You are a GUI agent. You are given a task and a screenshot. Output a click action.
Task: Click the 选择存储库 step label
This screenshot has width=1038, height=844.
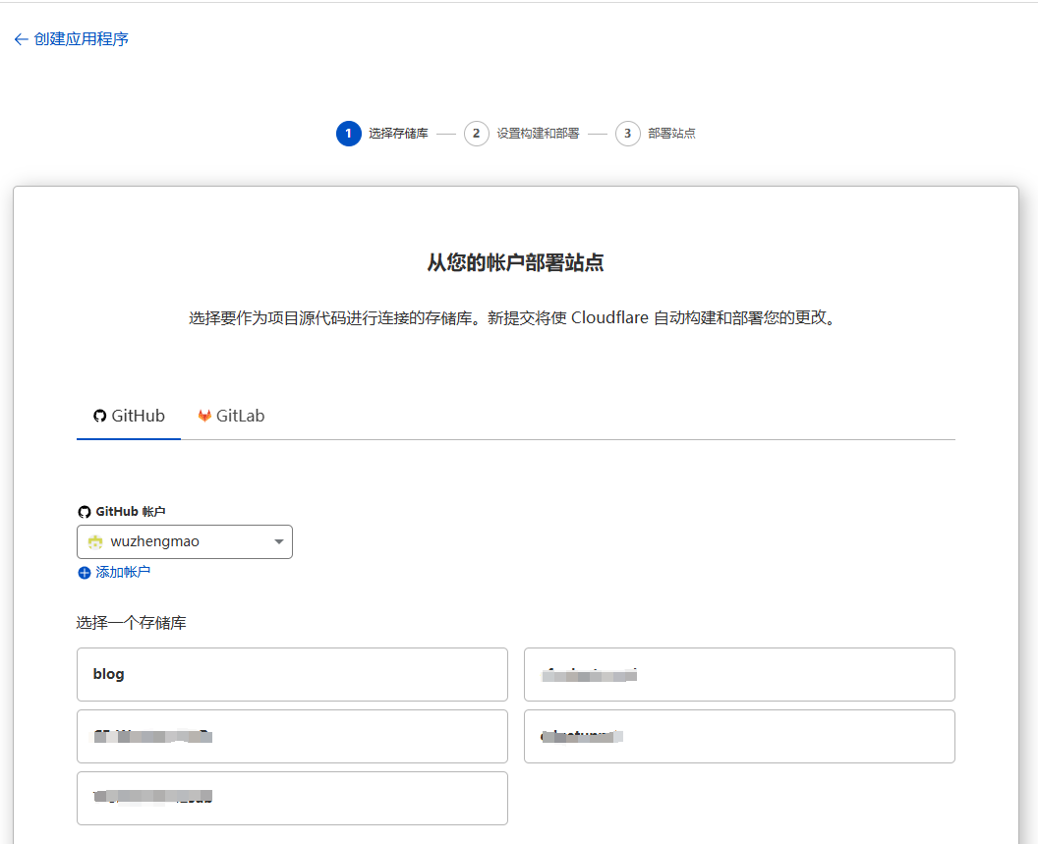[x=398, y=134]
